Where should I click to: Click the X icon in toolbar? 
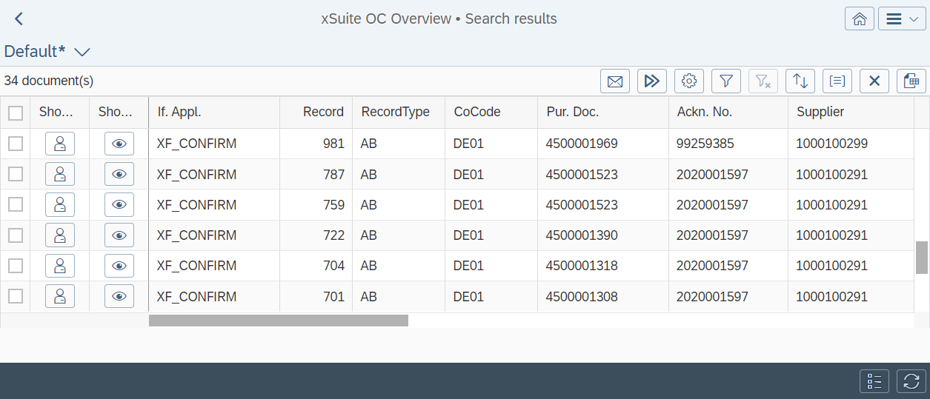coord(874,81)
